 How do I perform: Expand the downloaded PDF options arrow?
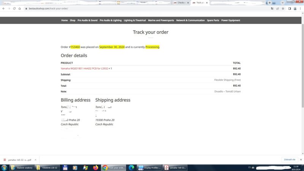[35, 160]
